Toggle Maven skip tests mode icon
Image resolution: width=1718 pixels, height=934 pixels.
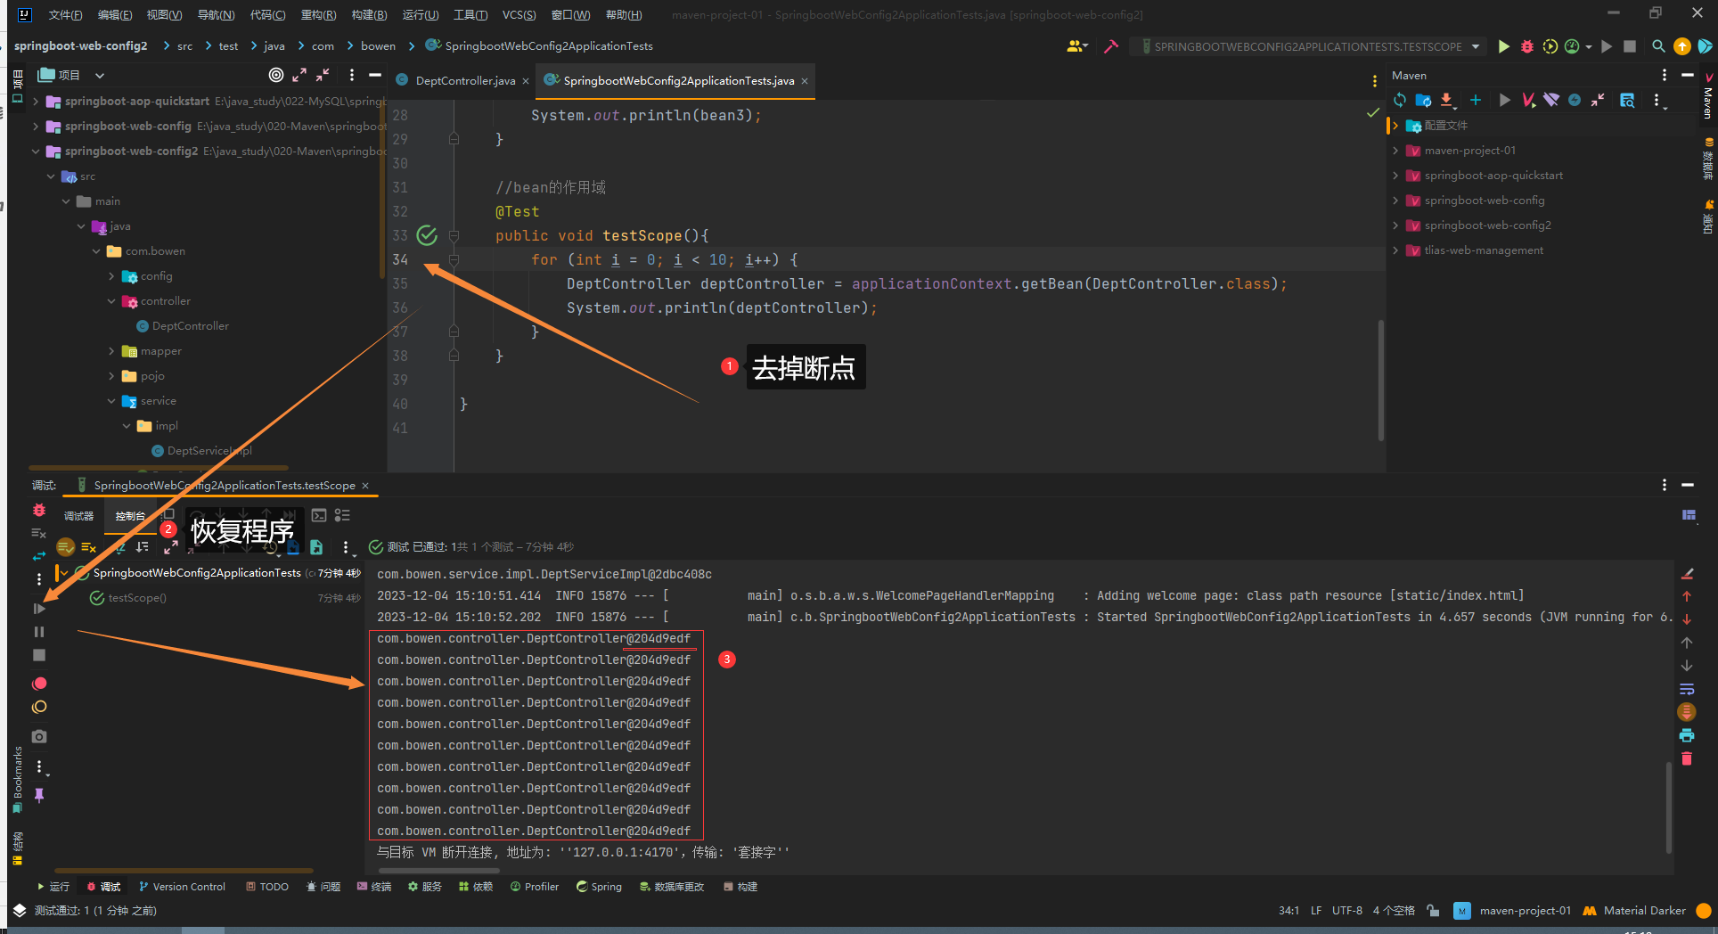(x=1575, y=100)
